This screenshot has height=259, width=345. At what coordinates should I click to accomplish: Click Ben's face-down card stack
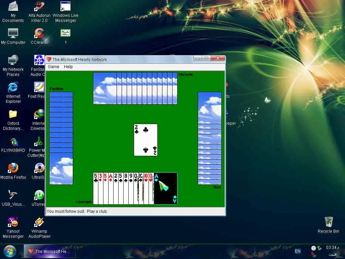pyautogui.click(x=210, y=138)
